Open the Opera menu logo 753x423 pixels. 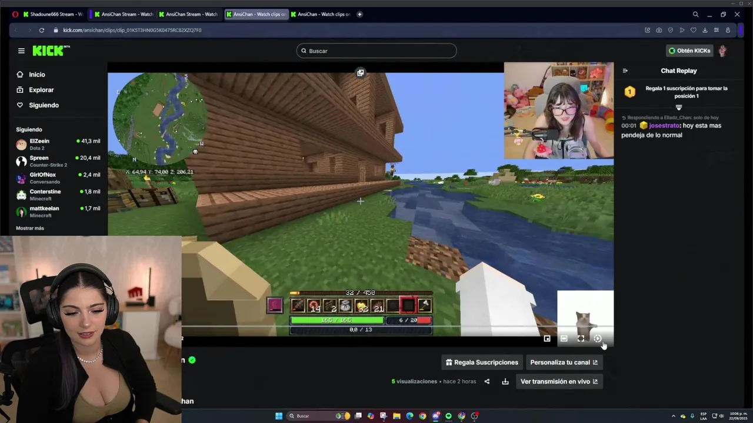15,14
